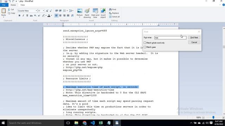Justify the paragraph text

pos(68,15)
